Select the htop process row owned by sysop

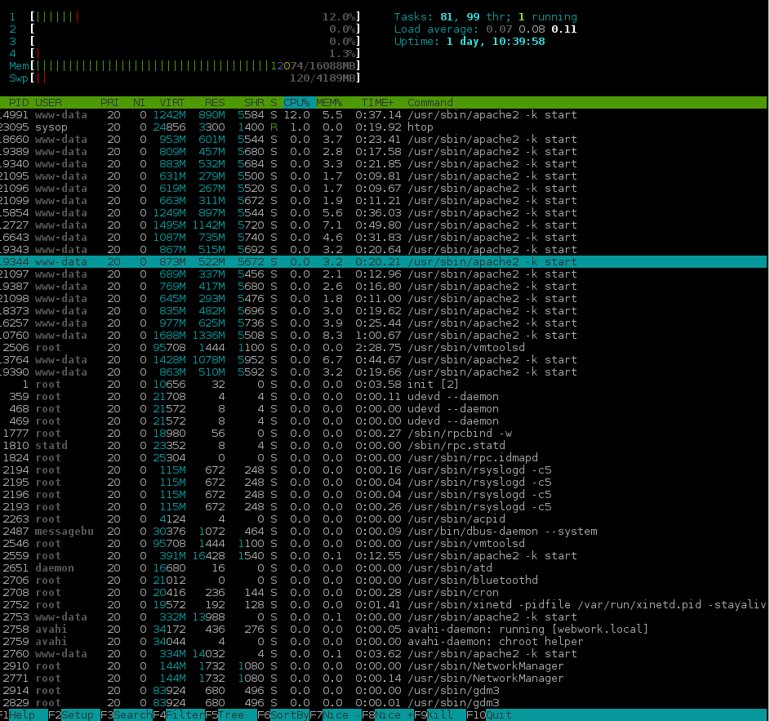(383, 127)
